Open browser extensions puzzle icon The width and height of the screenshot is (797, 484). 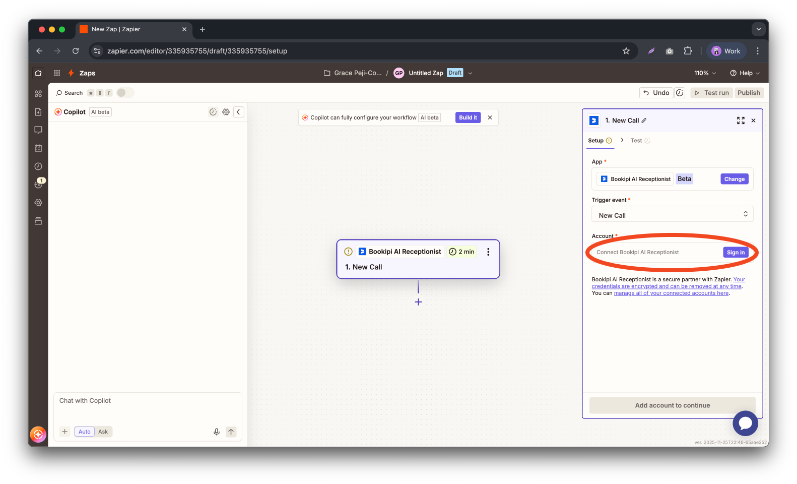(x=688, y=51)
